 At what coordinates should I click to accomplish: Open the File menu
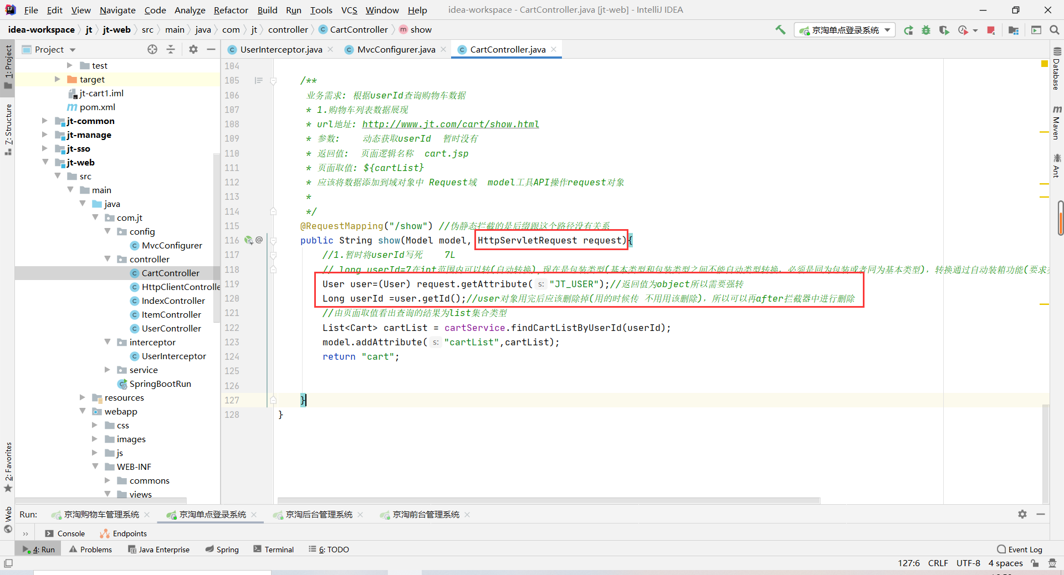(x=31, y=10)
